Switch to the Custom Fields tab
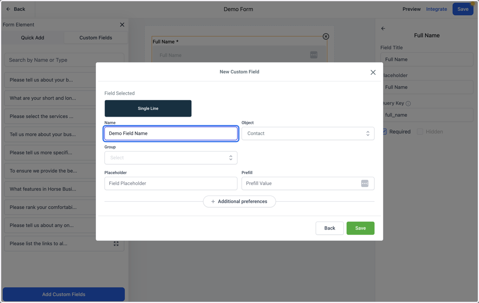Screen dimensions: 479x303 (x=96, y=38)
